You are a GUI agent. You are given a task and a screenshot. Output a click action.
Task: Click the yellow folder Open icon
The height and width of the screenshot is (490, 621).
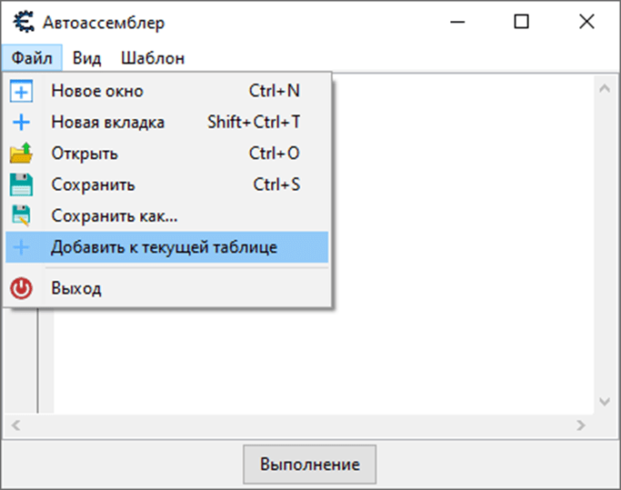point(22,154)
